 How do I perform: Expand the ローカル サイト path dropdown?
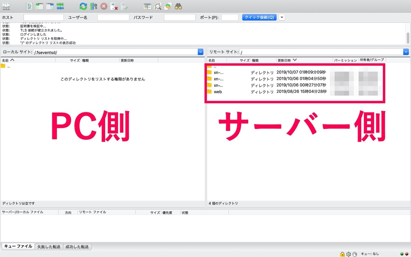[201, 52]
